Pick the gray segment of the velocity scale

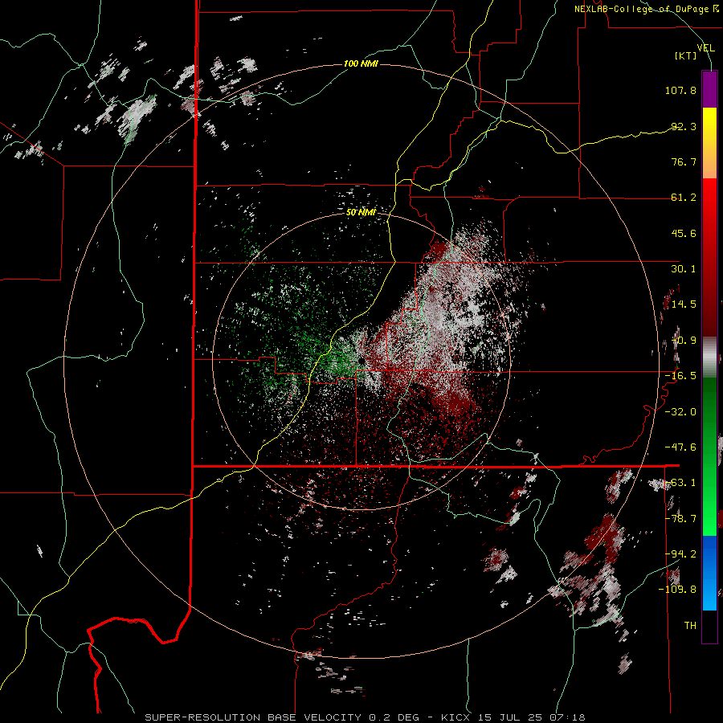tap(709, 357)
